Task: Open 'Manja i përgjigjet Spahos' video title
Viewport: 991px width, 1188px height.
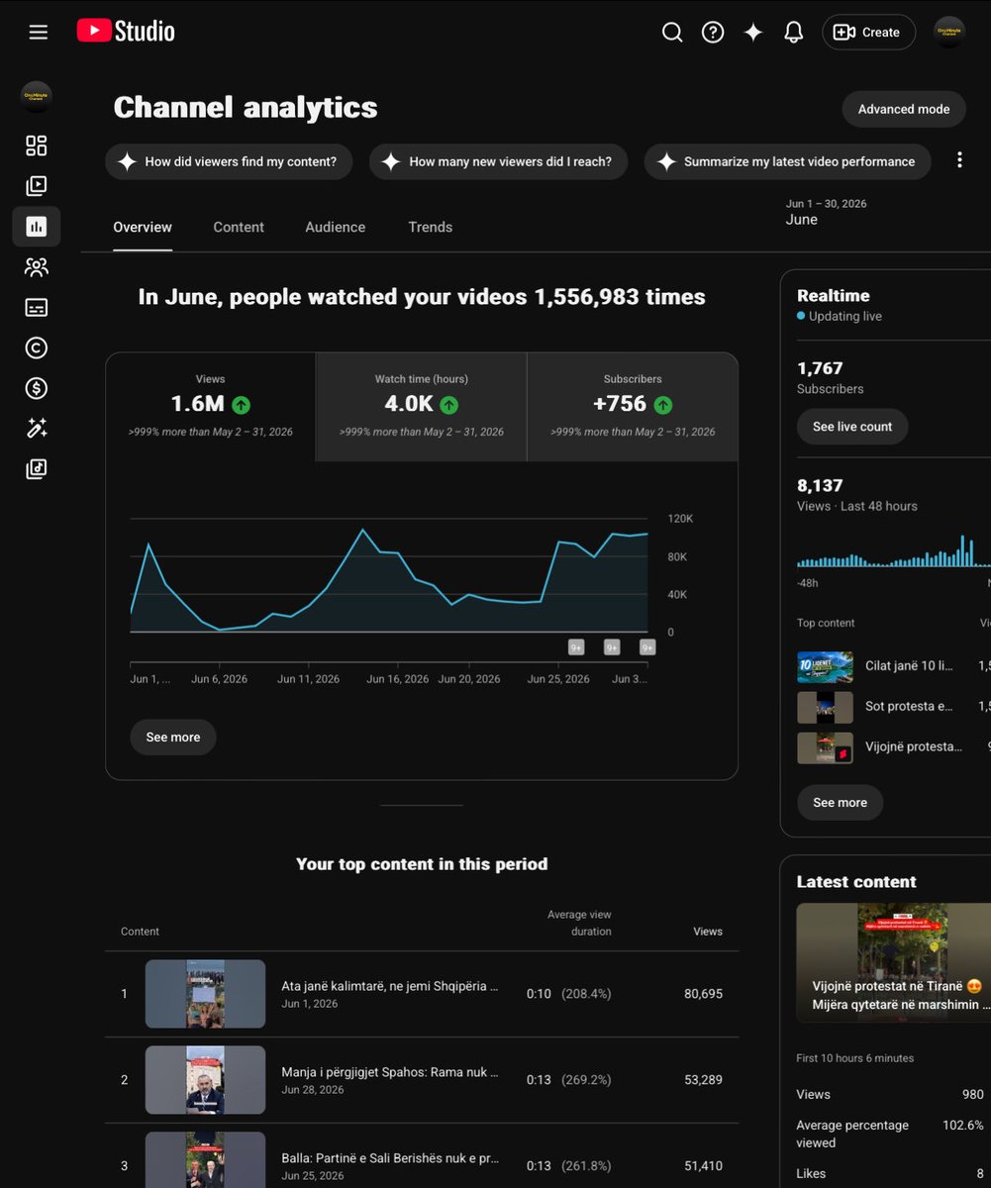Action: [390, 1072]
